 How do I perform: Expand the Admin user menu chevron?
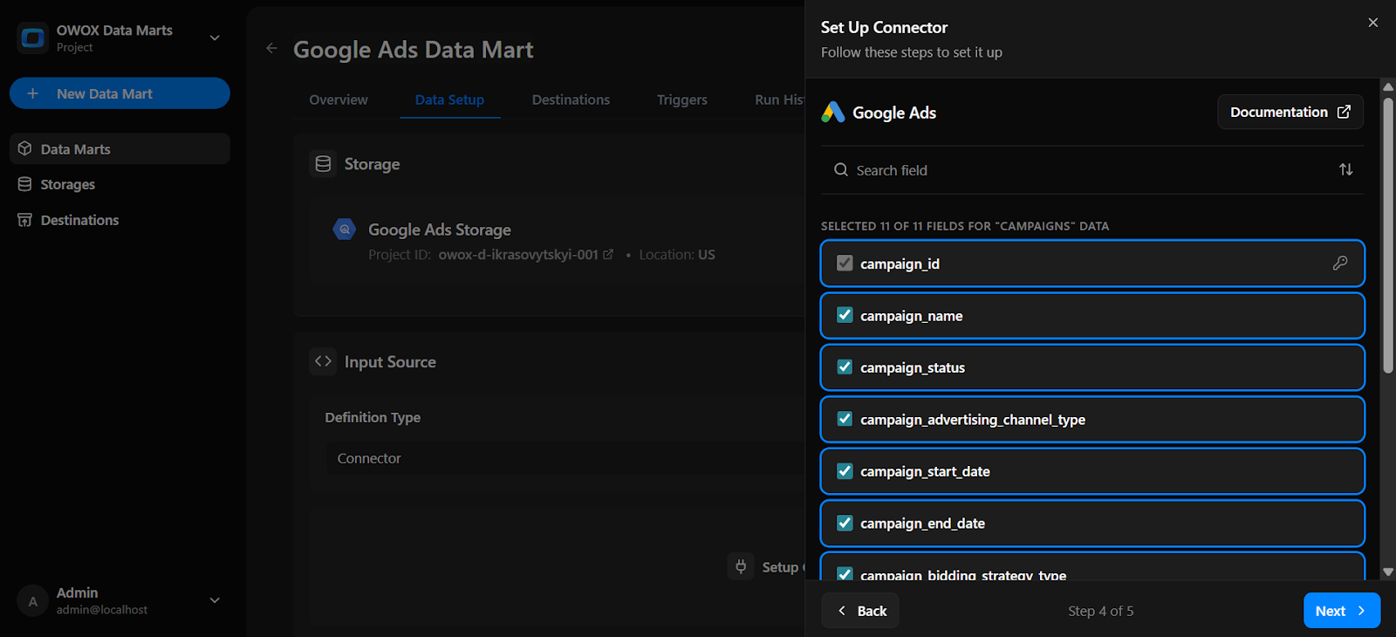tap(215, 600)
